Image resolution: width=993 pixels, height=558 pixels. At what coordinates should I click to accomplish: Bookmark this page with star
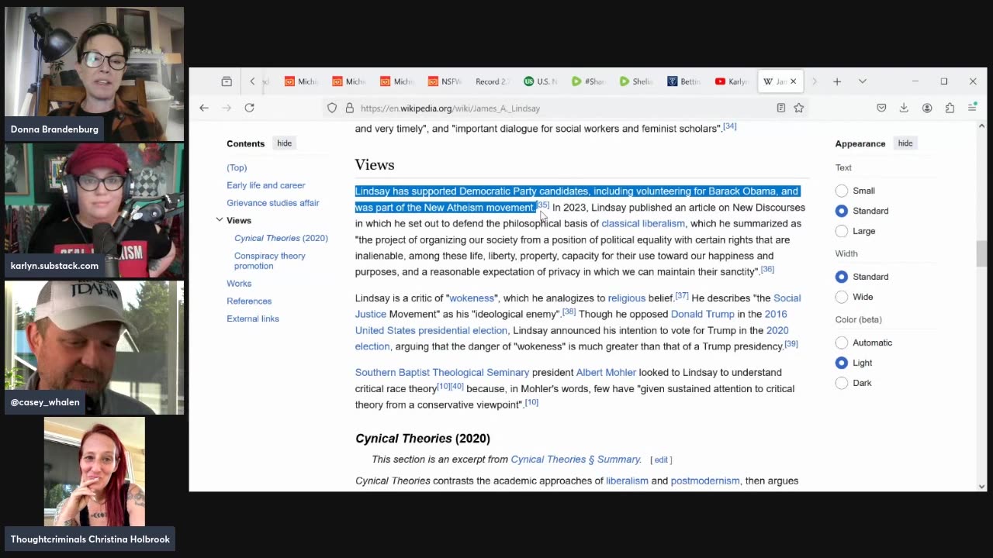[798, 108]
